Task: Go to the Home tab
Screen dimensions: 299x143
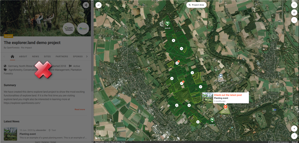Action: 12,56
